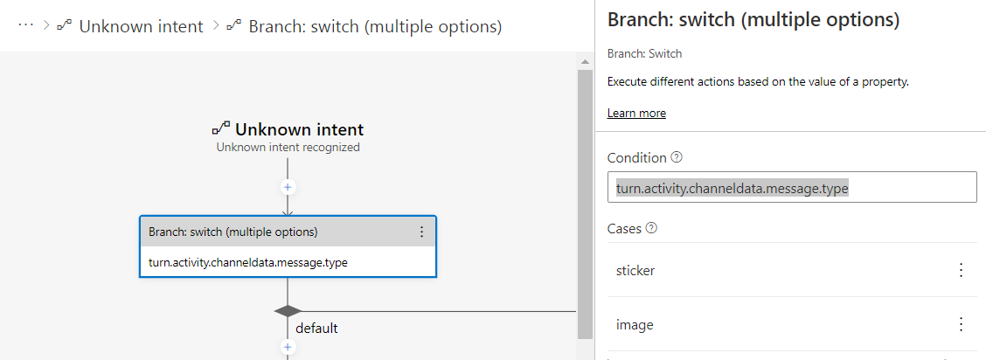Add an action above the Branch switch node

(x=288, y=187)
